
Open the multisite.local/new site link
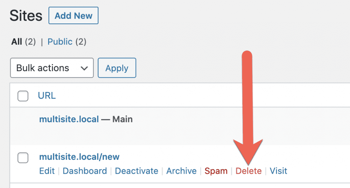point(79,157)
